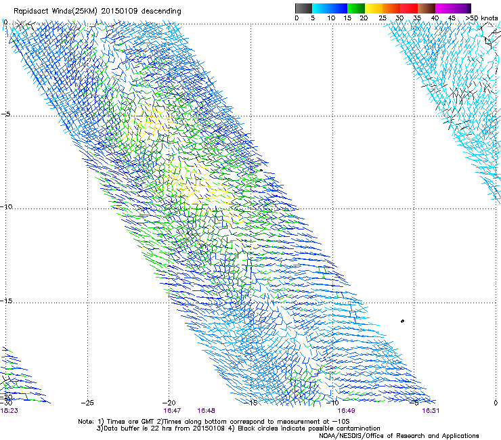Click the dark purple 45-50 knots legend segment
501x440 pixels.
(462, 8)
